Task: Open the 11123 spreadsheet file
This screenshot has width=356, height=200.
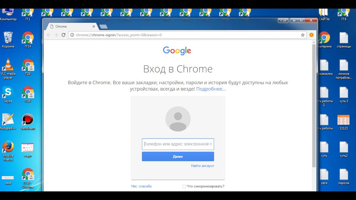Action: (x=344, y=122)
